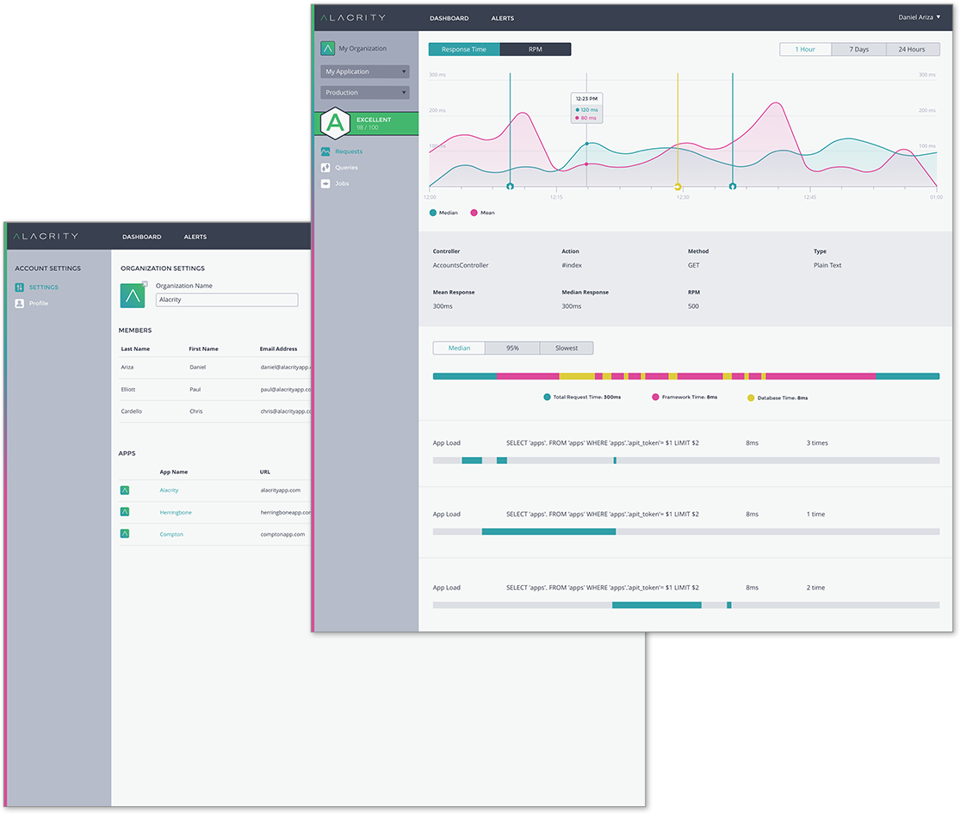Open Settings link in Account Settings
960x814 pixels.
44,287
